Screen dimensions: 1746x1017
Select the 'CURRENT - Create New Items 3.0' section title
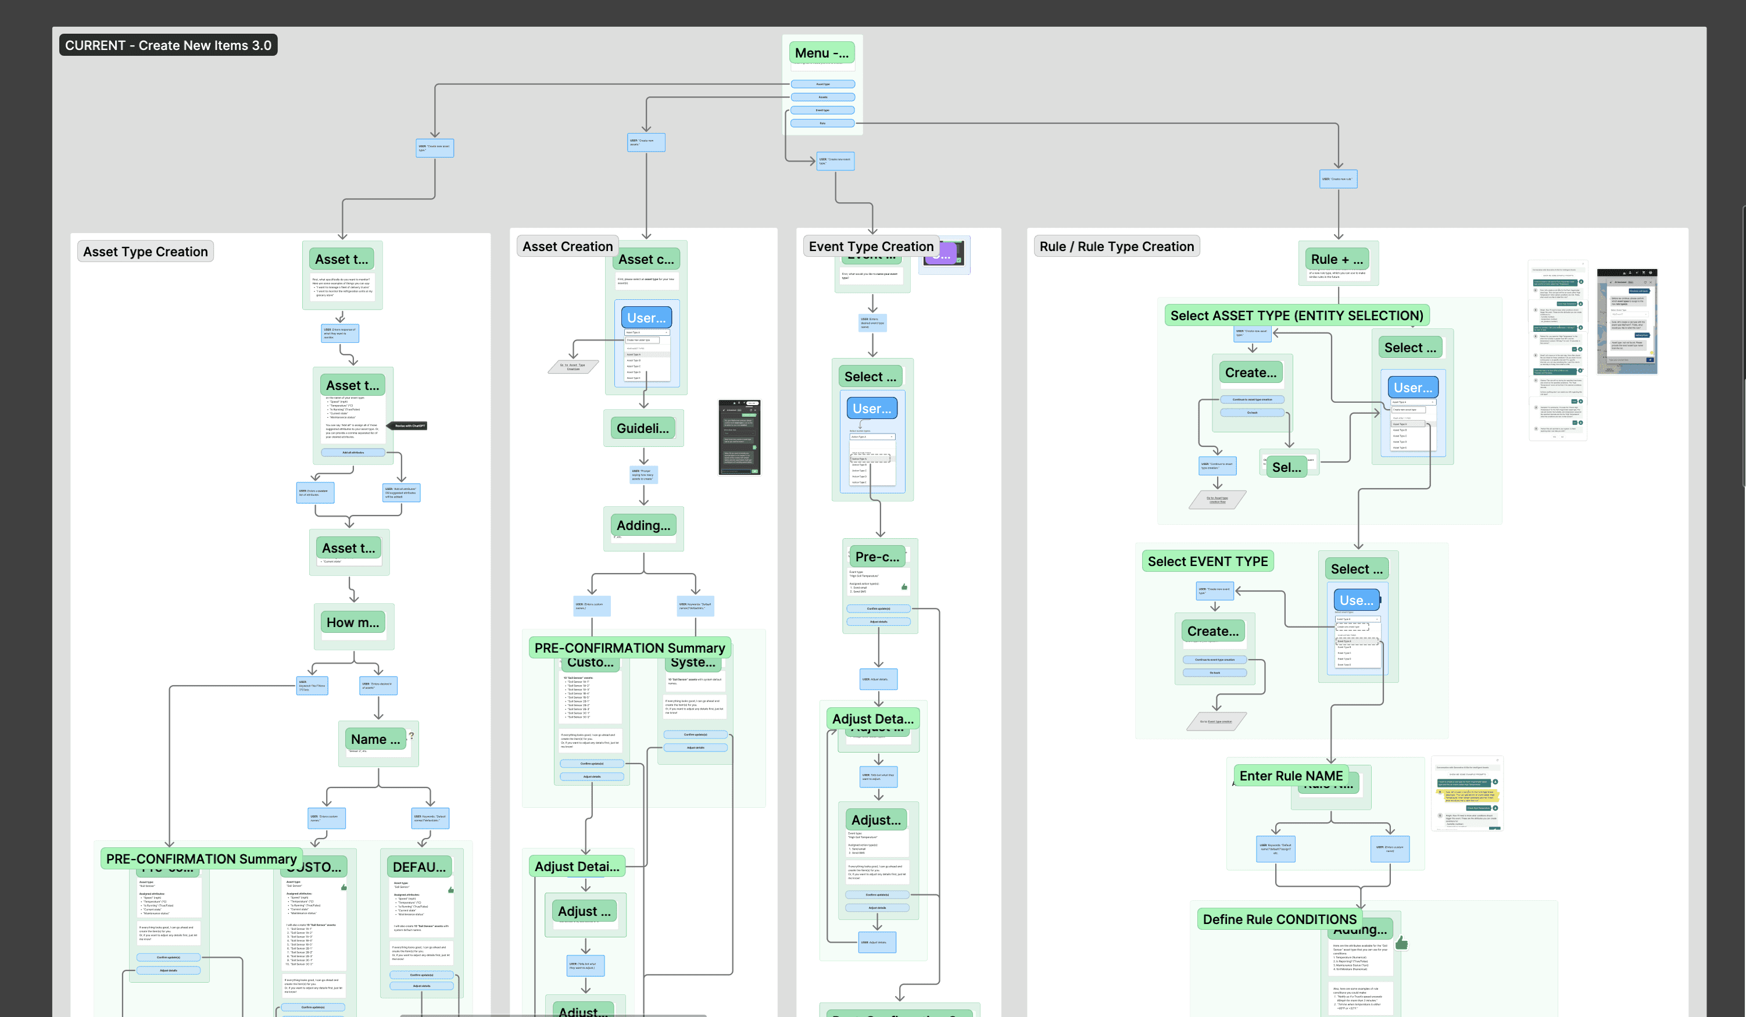169,45
